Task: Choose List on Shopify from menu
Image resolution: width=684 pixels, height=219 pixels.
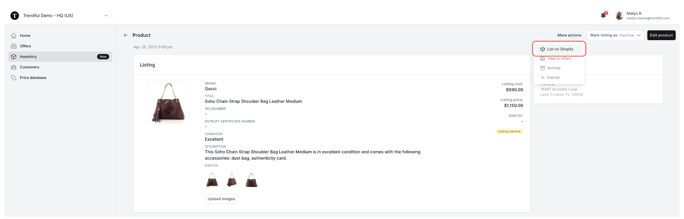Action: (560, 49)
